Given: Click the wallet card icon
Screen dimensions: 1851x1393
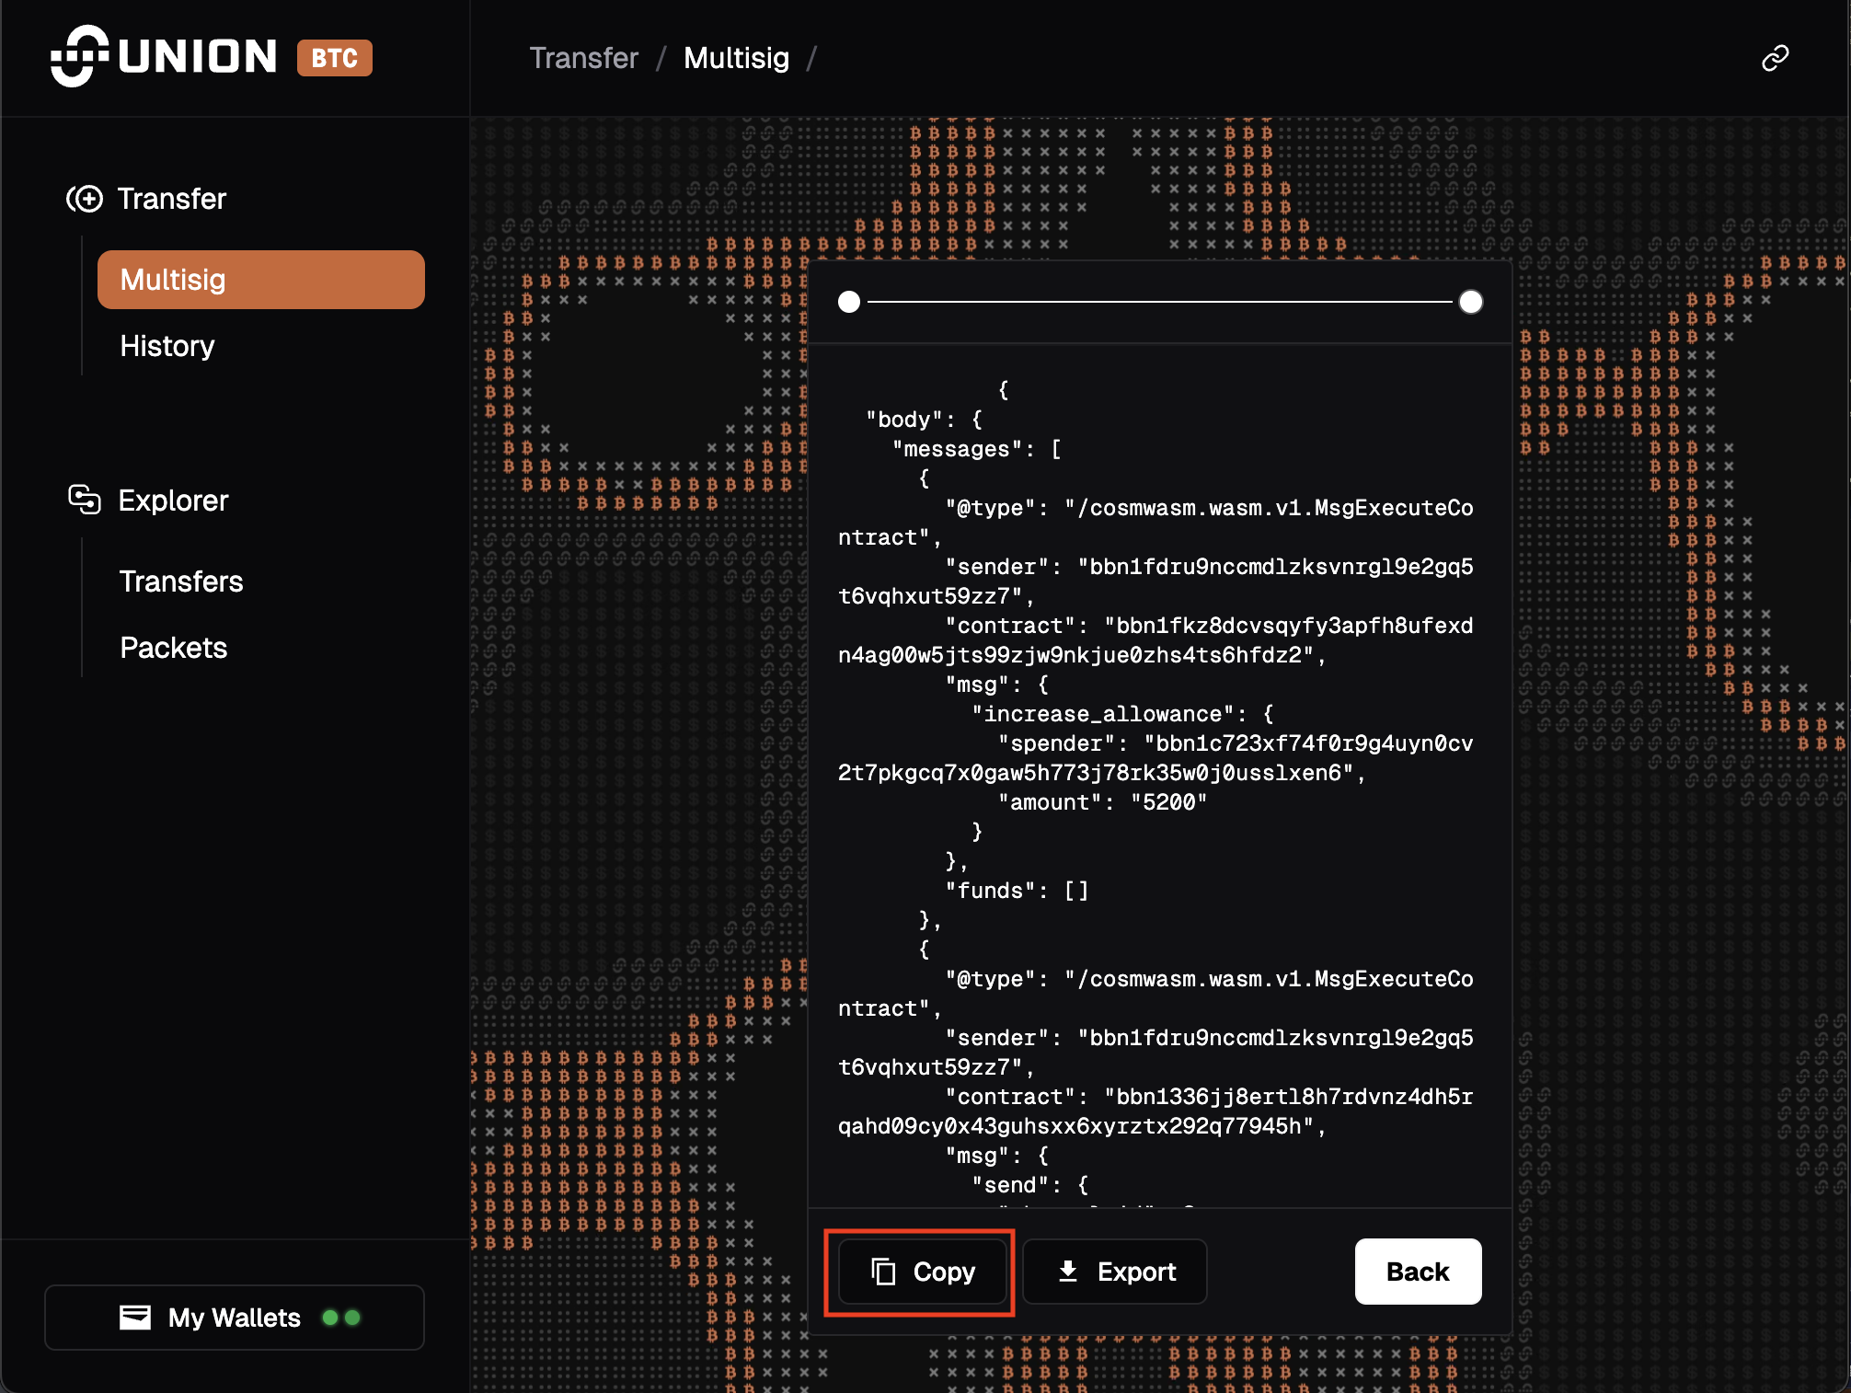Looking at the screenshot, I should coord(135,1318).
